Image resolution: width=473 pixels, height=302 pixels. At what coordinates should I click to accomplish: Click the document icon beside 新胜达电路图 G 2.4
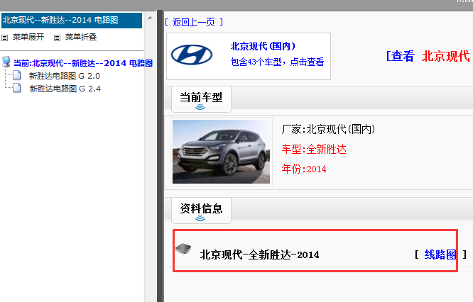click(17, 88)
